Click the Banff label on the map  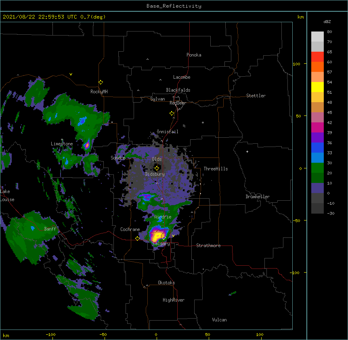click(50, 229)
